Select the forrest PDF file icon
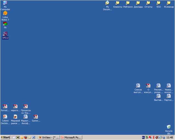 5,106
